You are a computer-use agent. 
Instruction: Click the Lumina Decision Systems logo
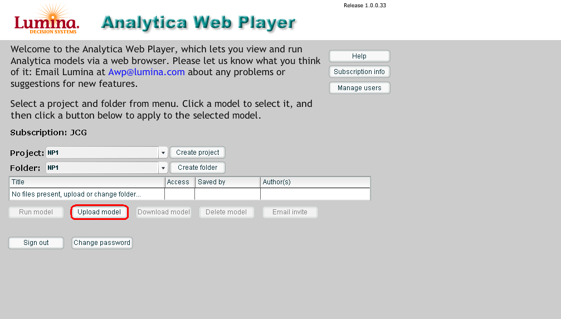point(46,19)
